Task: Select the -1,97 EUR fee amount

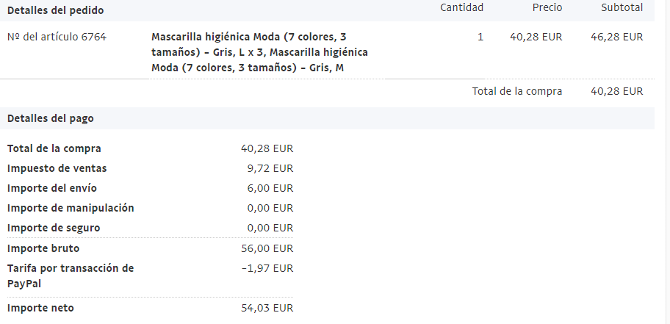Action: click(267, 268)
